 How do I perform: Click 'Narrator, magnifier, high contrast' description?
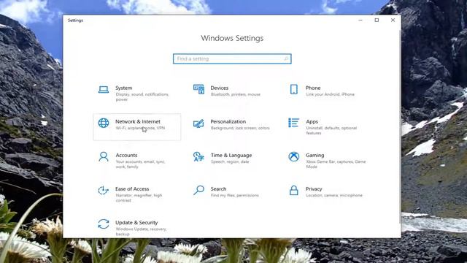click(139, 198)
